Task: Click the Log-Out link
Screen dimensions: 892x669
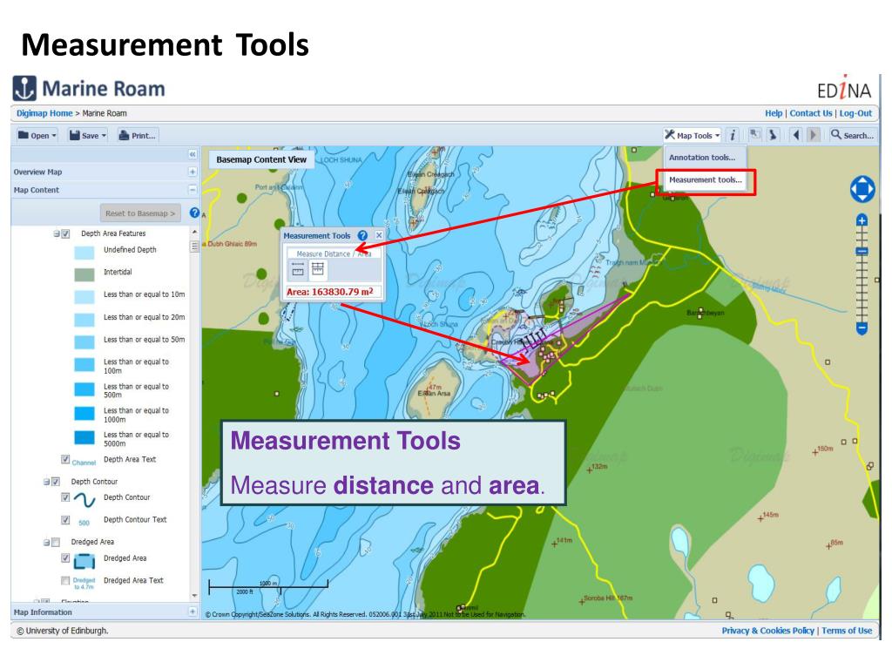Action: point(855,113)
